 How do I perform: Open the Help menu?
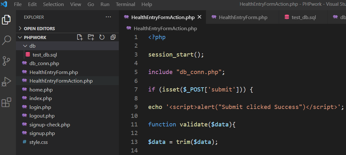point(147,4)
